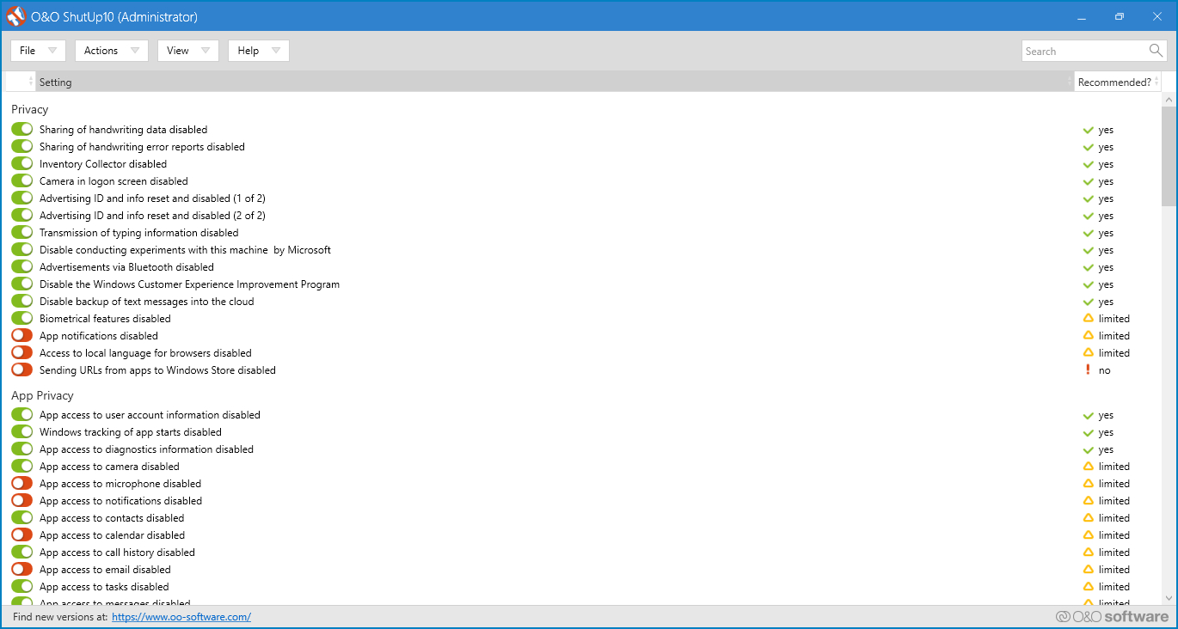This screenshot has height=629, width=1178.
Task: Select 'App access to tasks disabled' text
Action: coord(104,587)
